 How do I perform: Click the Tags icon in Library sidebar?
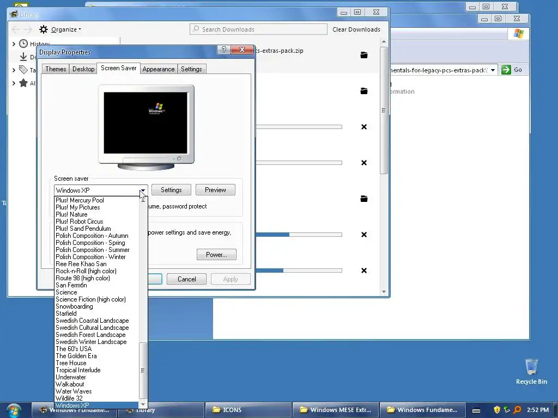point(23,70)
